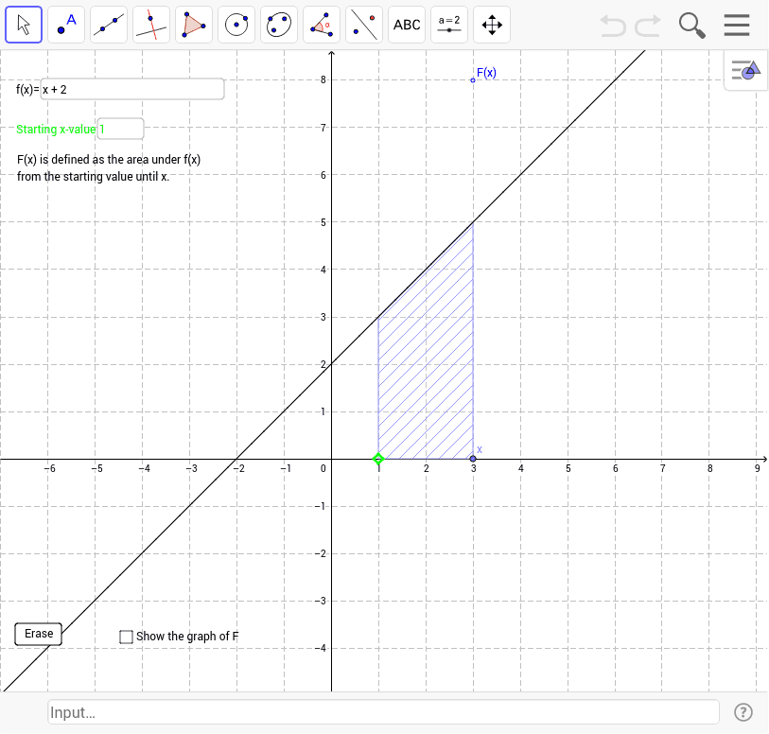769x734 pixels.
Task: Select the Line through two points tool
Action: tap(109, 25)
